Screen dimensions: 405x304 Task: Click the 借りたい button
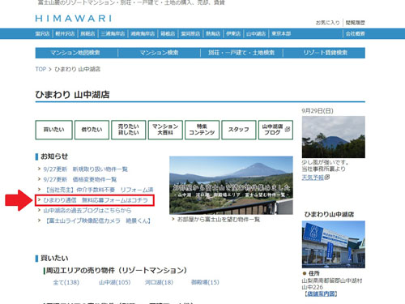pyautogui.click(x=92, y=130)
